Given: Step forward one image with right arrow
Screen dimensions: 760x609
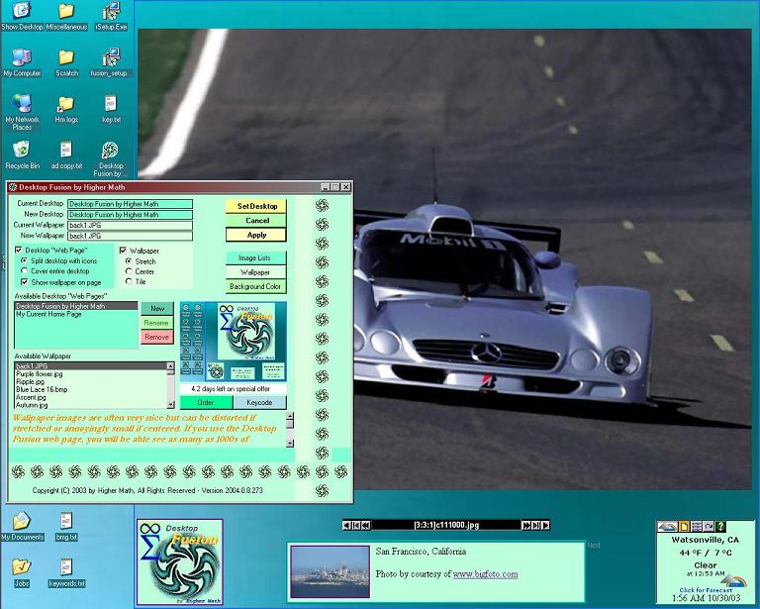Looking at the screenshot, I should click(545, 525).
